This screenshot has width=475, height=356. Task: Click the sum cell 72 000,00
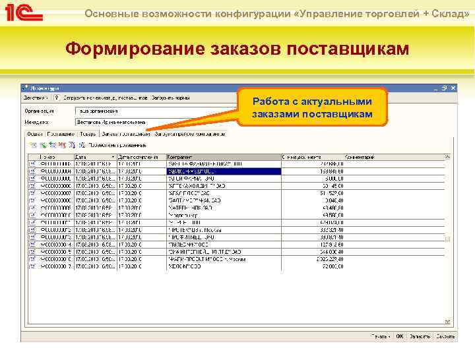tap(313, 267)
